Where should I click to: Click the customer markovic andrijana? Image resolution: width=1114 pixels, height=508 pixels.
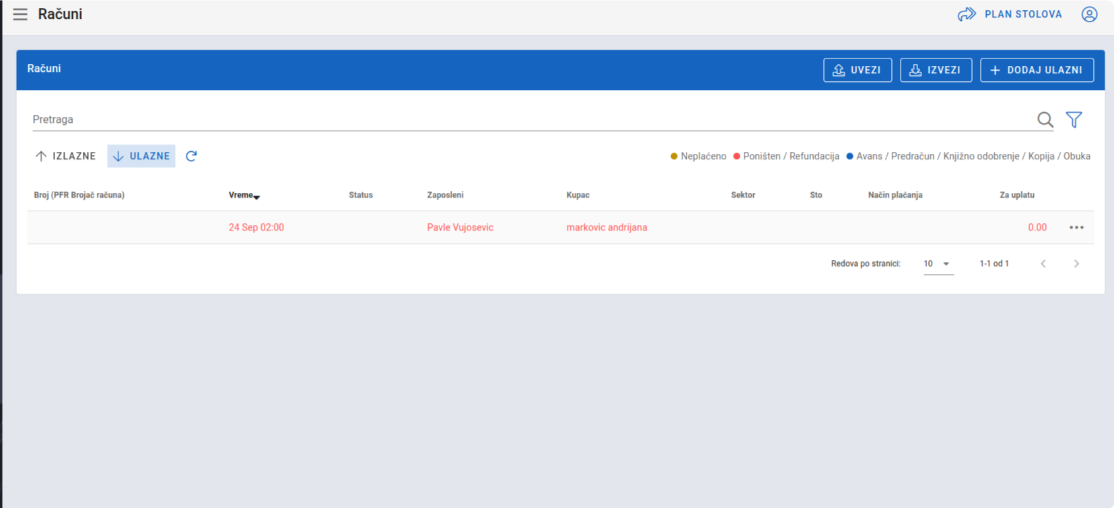[606, 228]
